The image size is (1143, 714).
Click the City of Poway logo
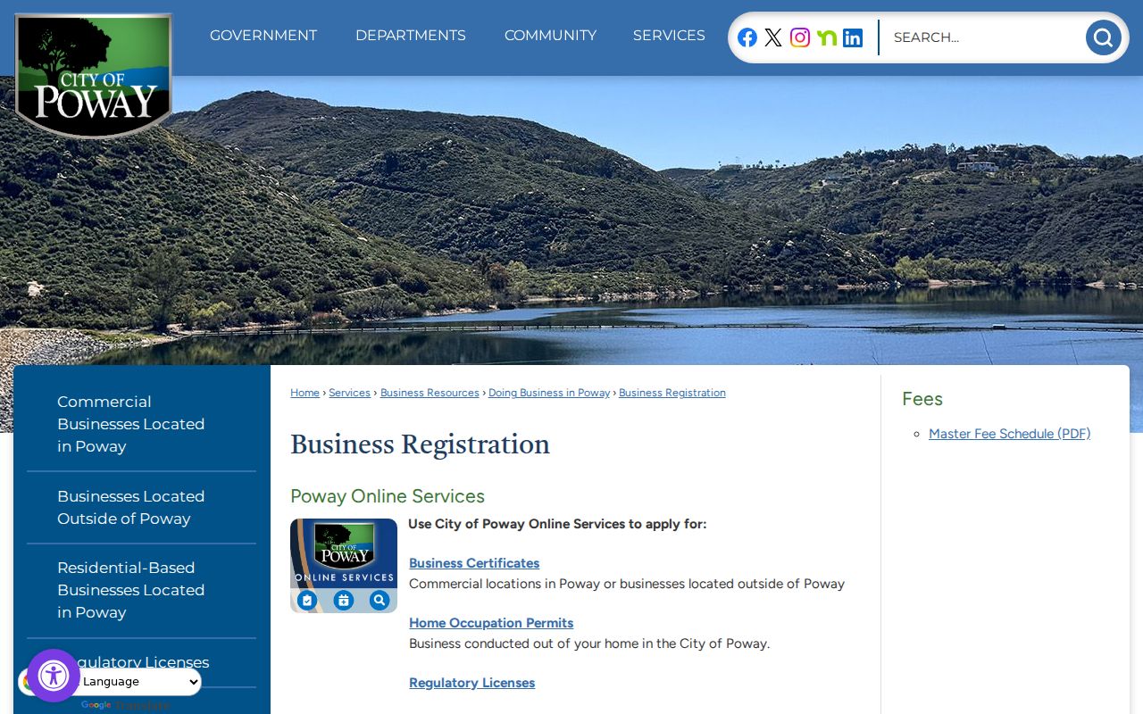[x=93, y=76]
